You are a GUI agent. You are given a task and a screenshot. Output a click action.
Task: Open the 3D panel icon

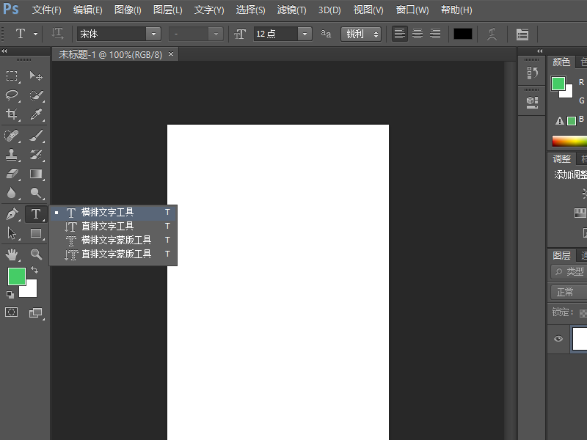532,102
